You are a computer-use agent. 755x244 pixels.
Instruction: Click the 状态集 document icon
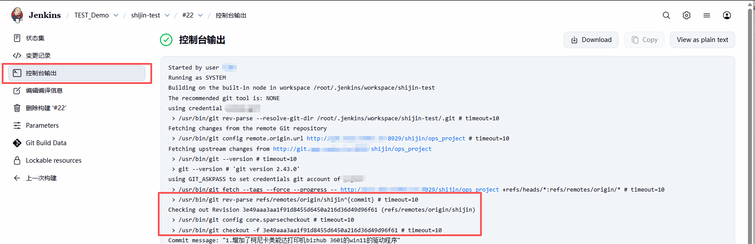point(17,38)
